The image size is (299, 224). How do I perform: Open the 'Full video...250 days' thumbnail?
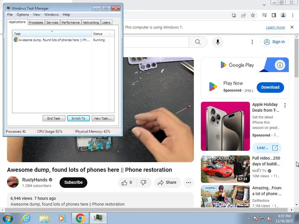[x=225, y=169]
